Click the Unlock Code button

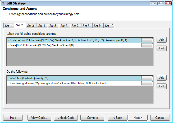66,118
